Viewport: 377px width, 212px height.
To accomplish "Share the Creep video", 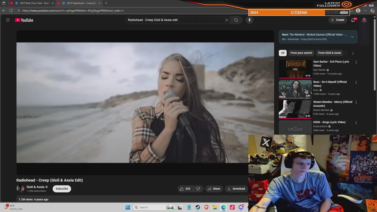I will tap(214, 189).
